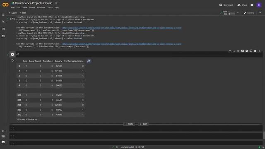Click the Sex column header
265x149 pixels.
point(25,61)
